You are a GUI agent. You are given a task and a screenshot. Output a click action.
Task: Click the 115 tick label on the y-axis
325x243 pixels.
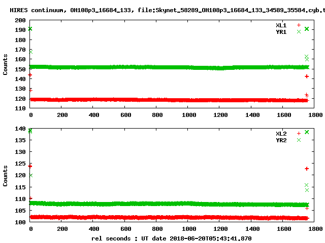coord(20,187)
